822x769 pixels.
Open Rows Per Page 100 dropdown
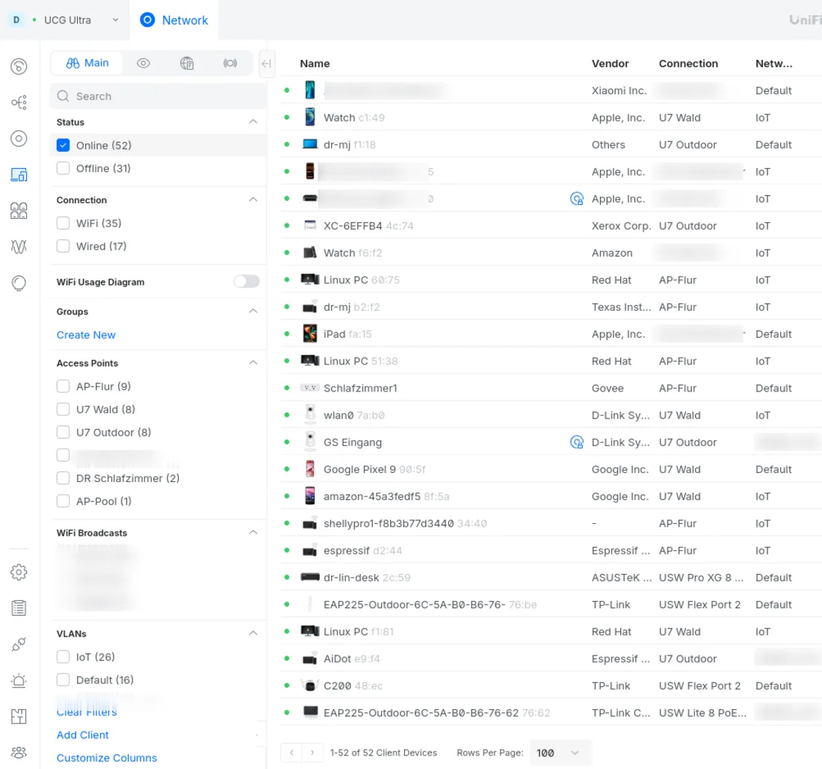coord(560,753)
